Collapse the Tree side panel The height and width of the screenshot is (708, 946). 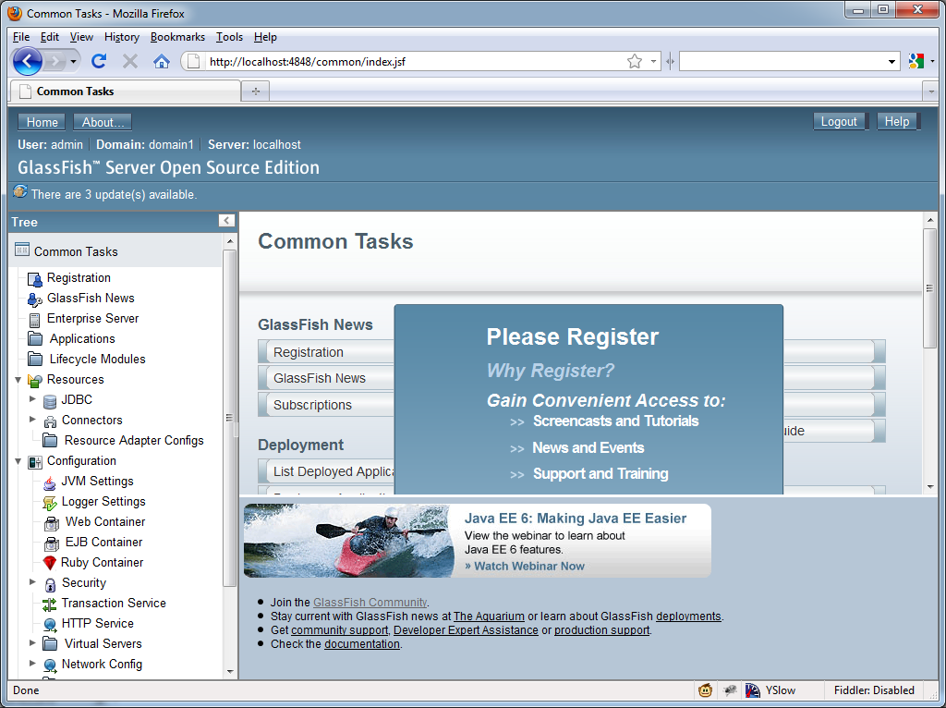pos(226,221)
